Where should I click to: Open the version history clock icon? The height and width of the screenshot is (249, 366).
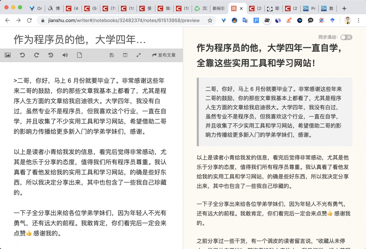(x=51, y=55)
